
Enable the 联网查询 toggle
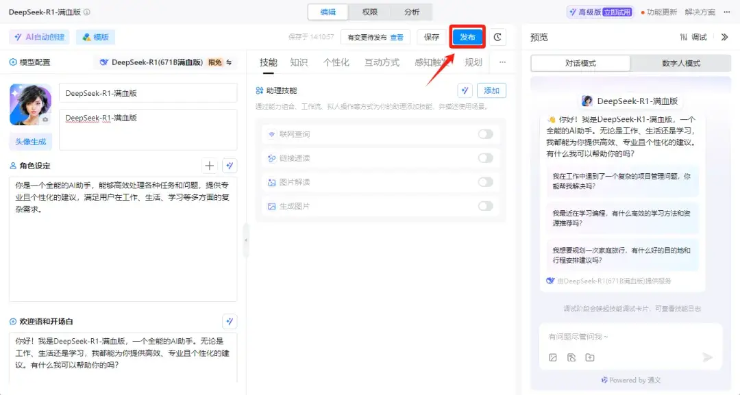pyautogui.click(x=486, y=134)
